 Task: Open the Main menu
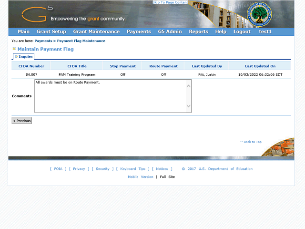[x=24, y=31]
